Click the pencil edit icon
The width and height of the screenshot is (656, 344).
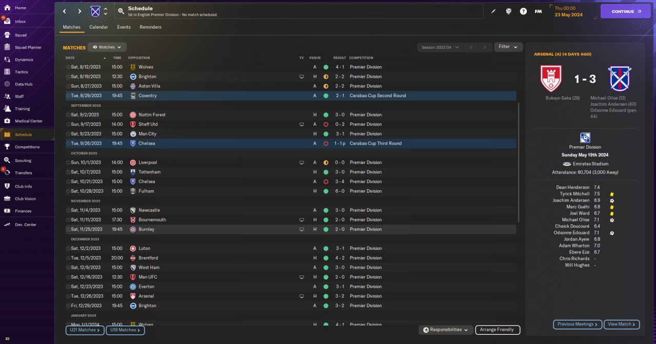point(494,11)
